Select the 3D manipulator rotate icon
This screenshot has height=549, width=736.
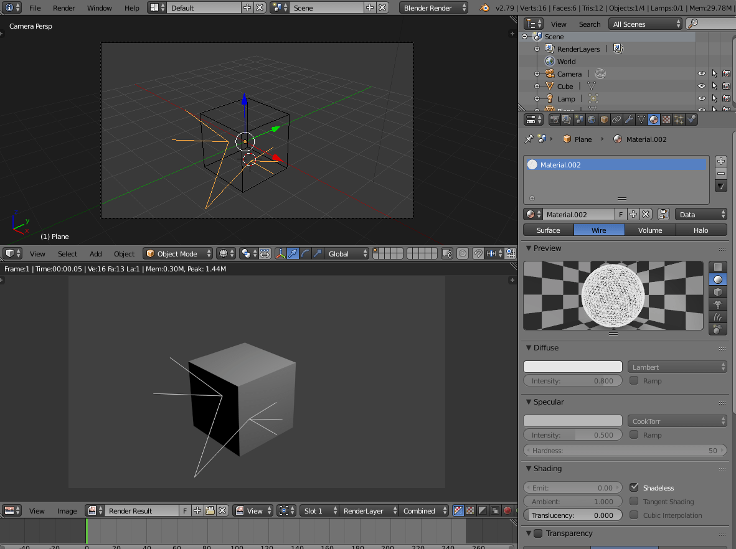tap(304, 253)
